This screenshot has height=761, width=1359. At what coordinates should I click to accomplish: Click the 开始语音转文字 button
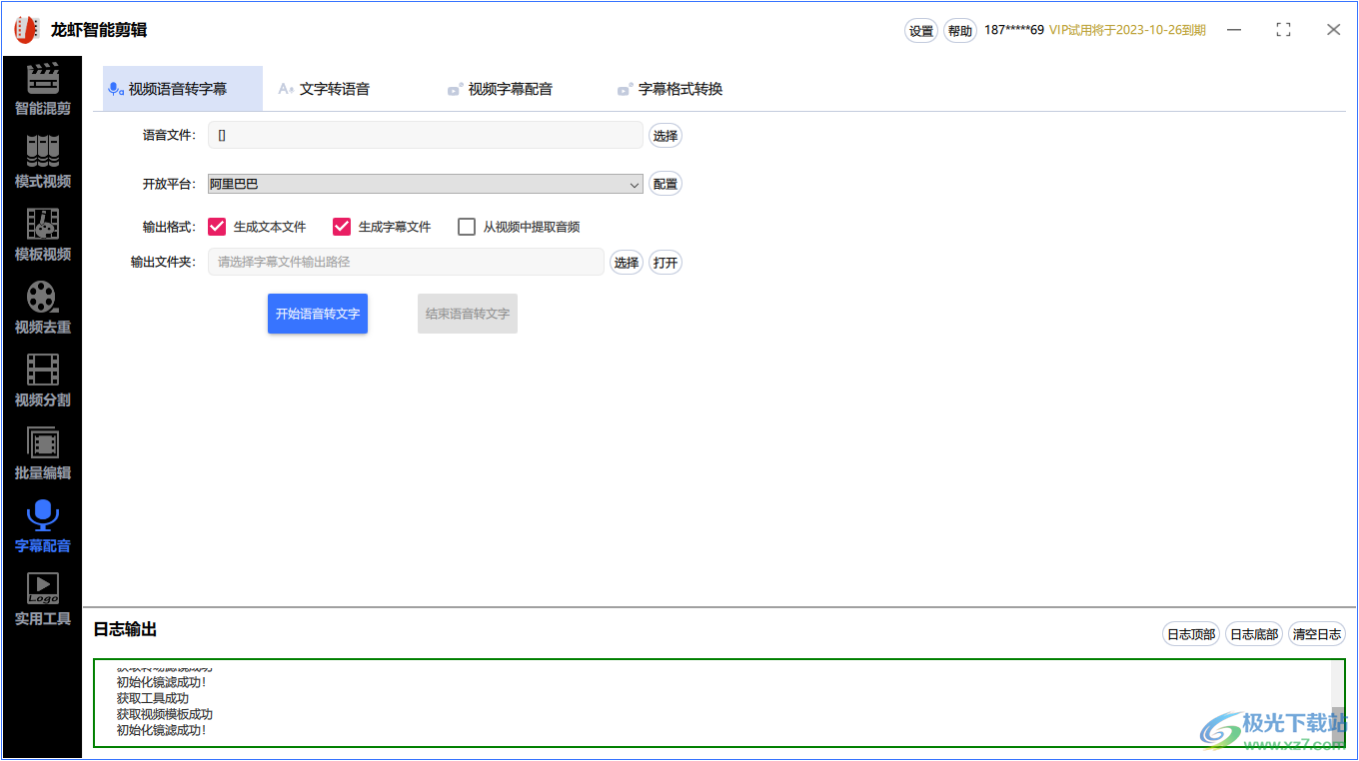318,314
